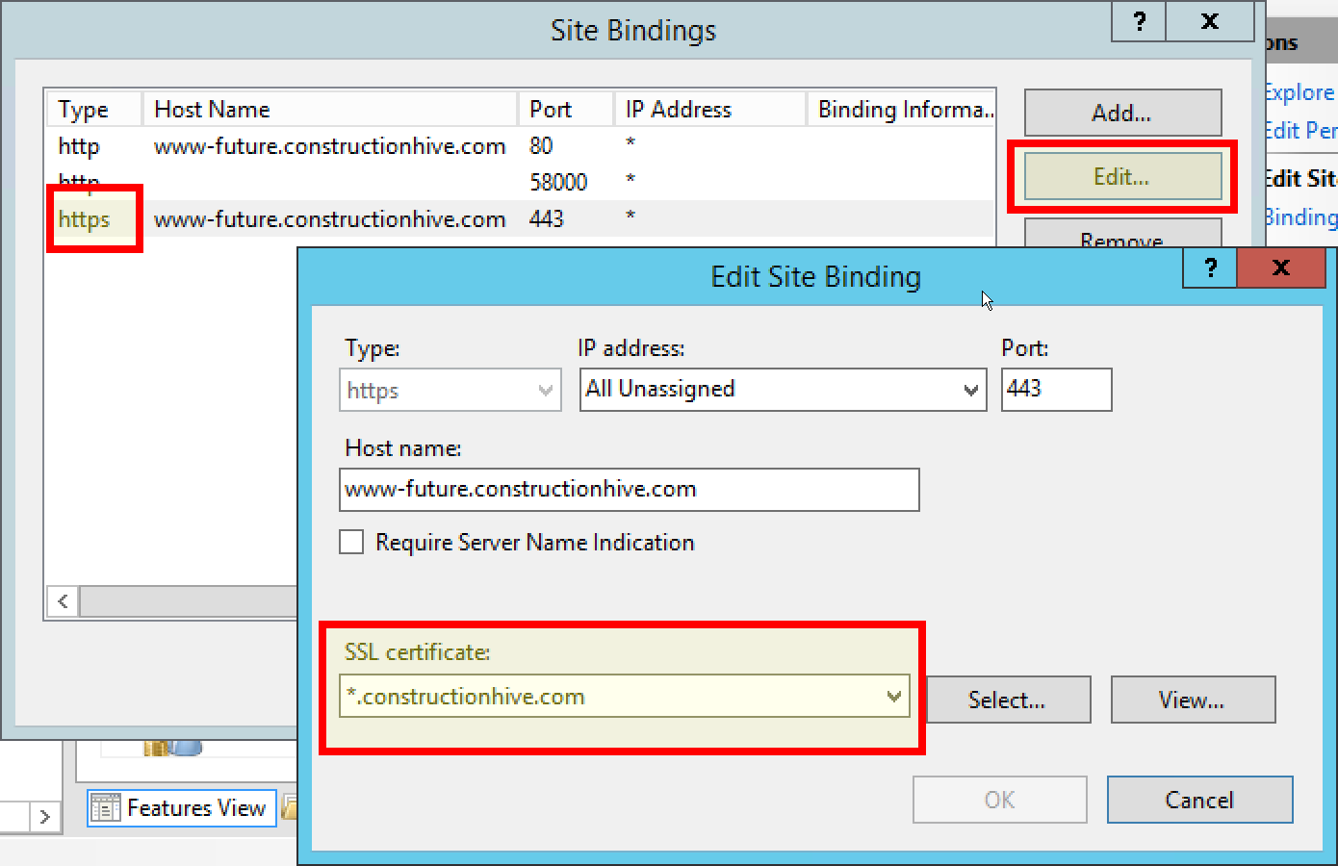This screenshot has width=1338, height=866.
Task: Click into the Host name text field
Action: coord(629,490)
